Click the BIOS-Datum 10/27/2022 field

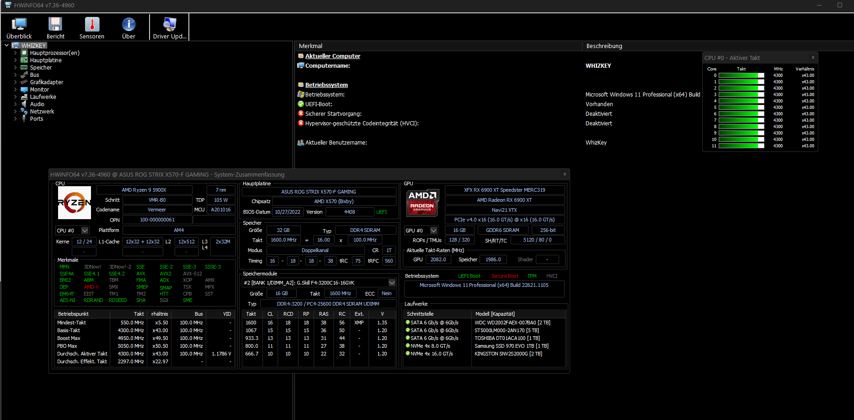(288, 212)
